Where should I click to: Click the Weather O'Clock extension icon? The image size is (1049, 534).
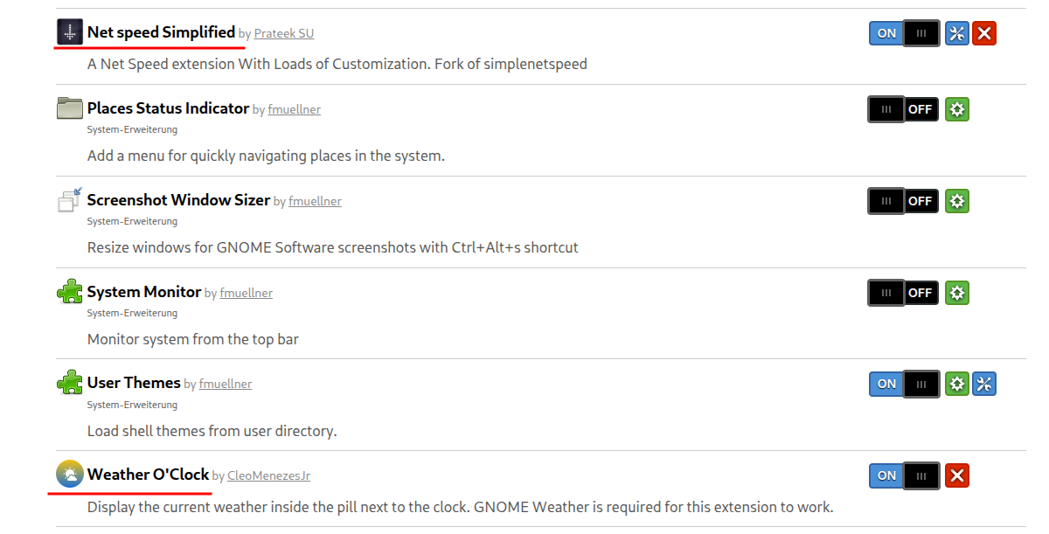click(x=70, y=475)
